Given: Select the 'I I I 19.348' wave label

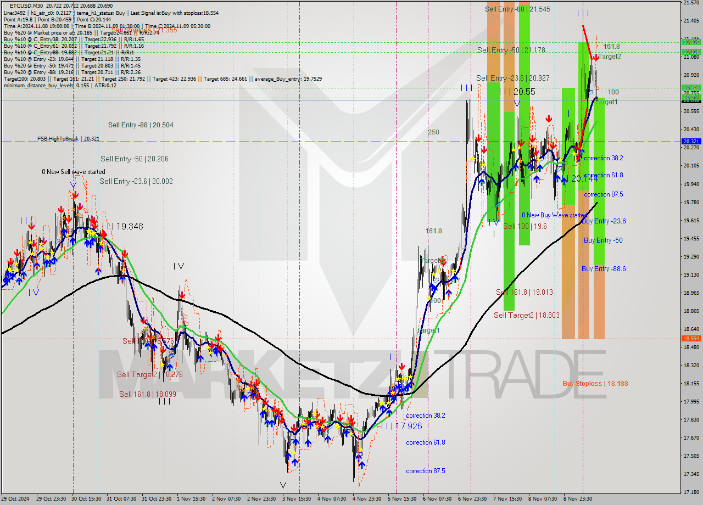Looking at the screenshot, I should coord(122,226).
